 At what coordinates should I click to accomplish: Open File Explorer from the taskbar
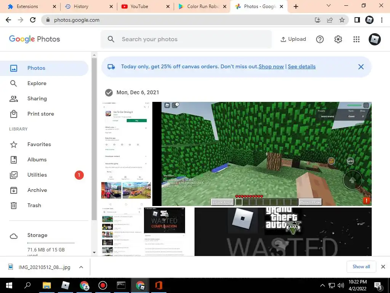[46, 285]
